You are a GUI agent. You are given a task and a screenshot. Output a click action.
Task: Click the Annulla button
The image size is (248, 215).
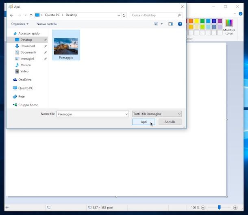pyautogui.click(x=170, y=122)
